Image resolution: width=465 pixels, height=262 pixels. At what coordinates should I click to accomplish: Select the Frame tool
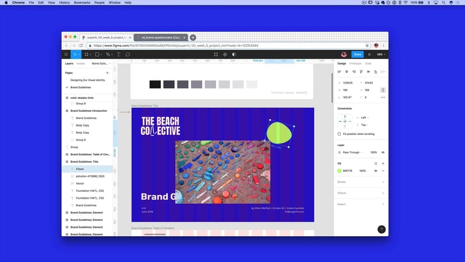[87, 55]
